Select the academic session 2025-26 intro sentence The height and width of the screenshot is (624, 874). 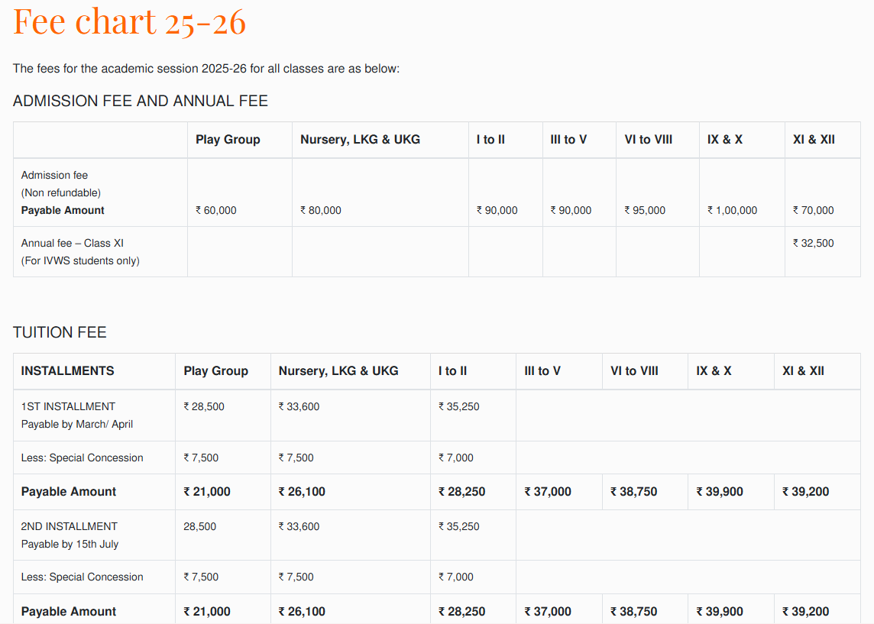[206, 69]
